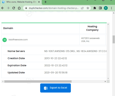This screenshot has height=96, width=115.
Task: Click the listoffreeware.com domain text
Action: [x=18, y=40]
